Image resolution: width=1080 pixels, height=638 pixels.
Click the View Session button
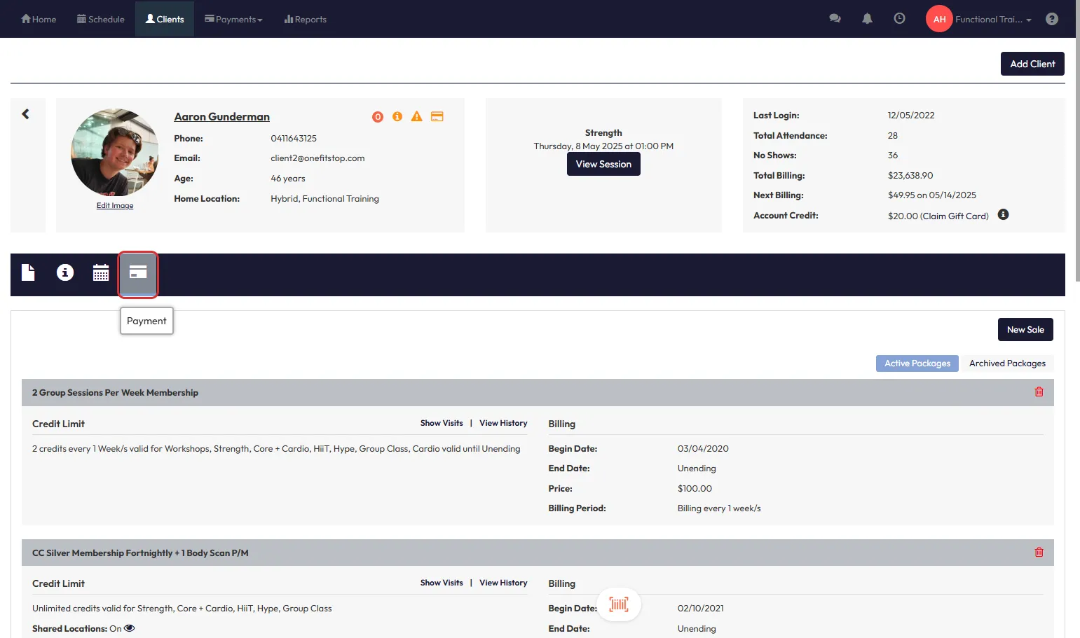[603, 164]
